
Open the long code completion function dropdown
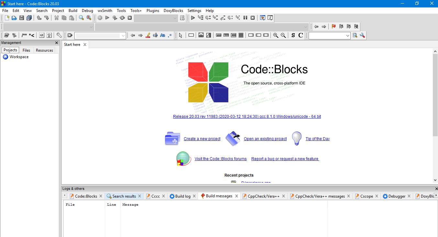point(202,27)
